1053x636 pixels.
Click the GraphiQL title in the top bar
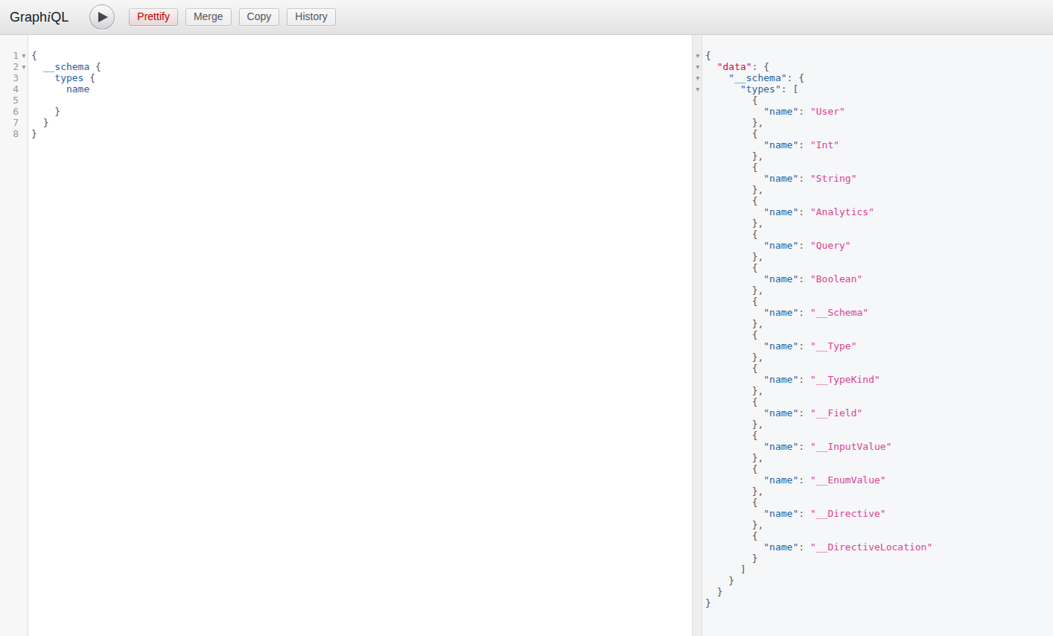pos(39,17)
